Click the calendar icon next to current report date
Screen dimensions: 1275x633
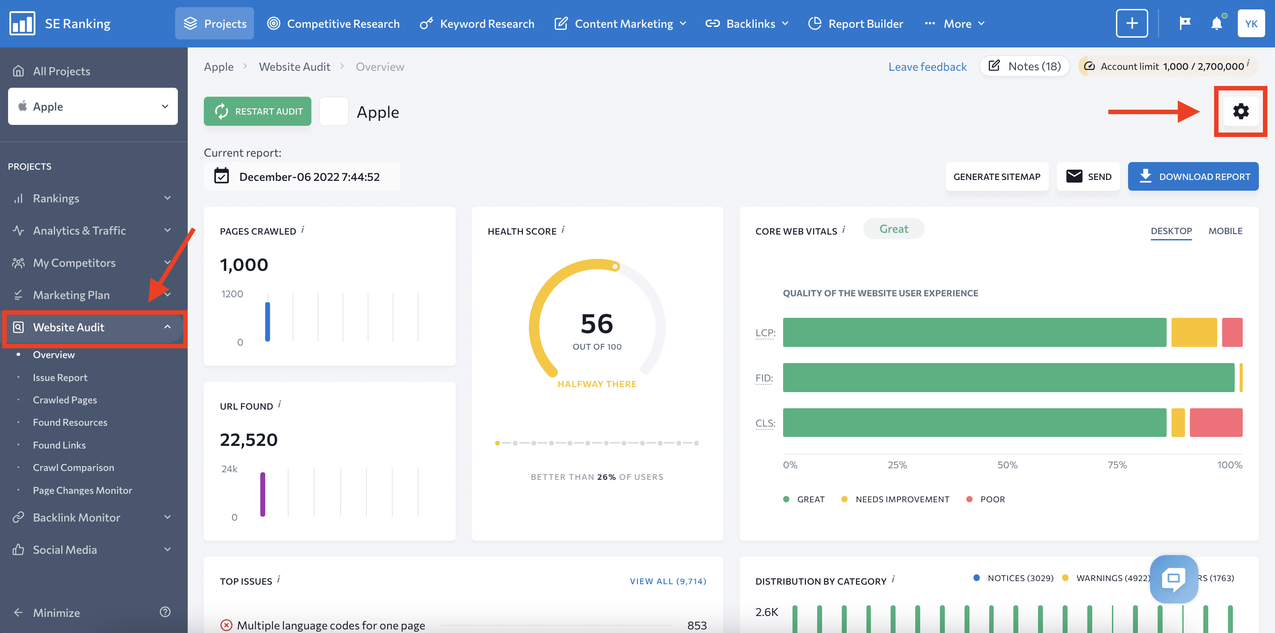click(x=221, y=175)
